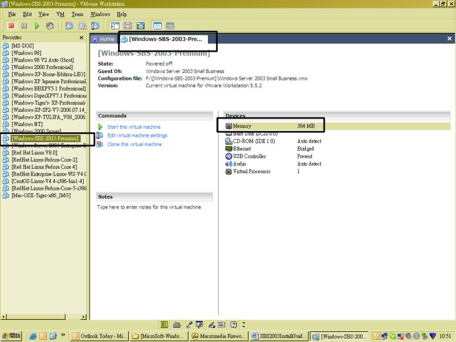The height and width of the screenshot is (342, 456).
Task: Open the Help menu
Action: (122, 14)
